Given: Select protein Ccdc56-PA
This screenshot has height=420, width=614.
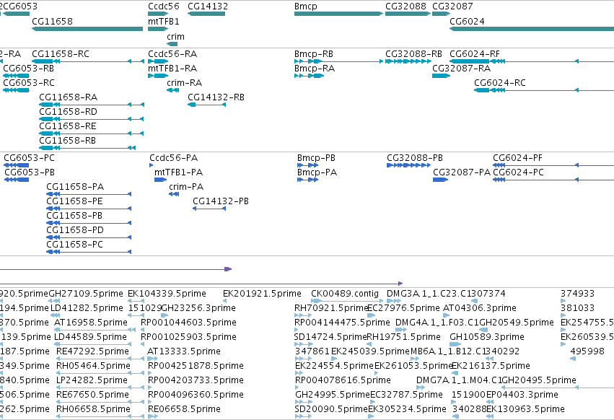Looking at the screenshot, I should (x=173, y=158).
